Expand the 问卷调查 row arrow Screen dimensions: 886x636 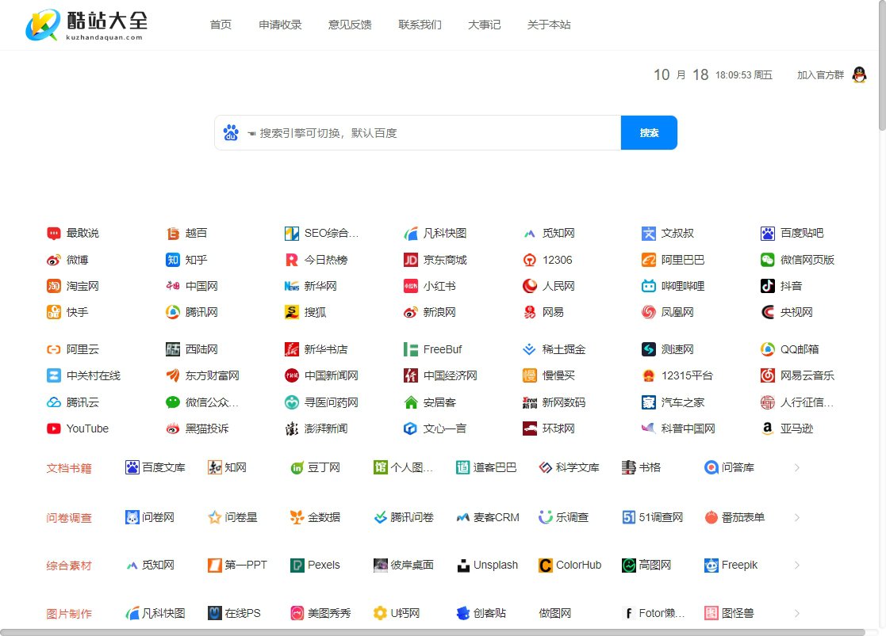pos(796,517)
